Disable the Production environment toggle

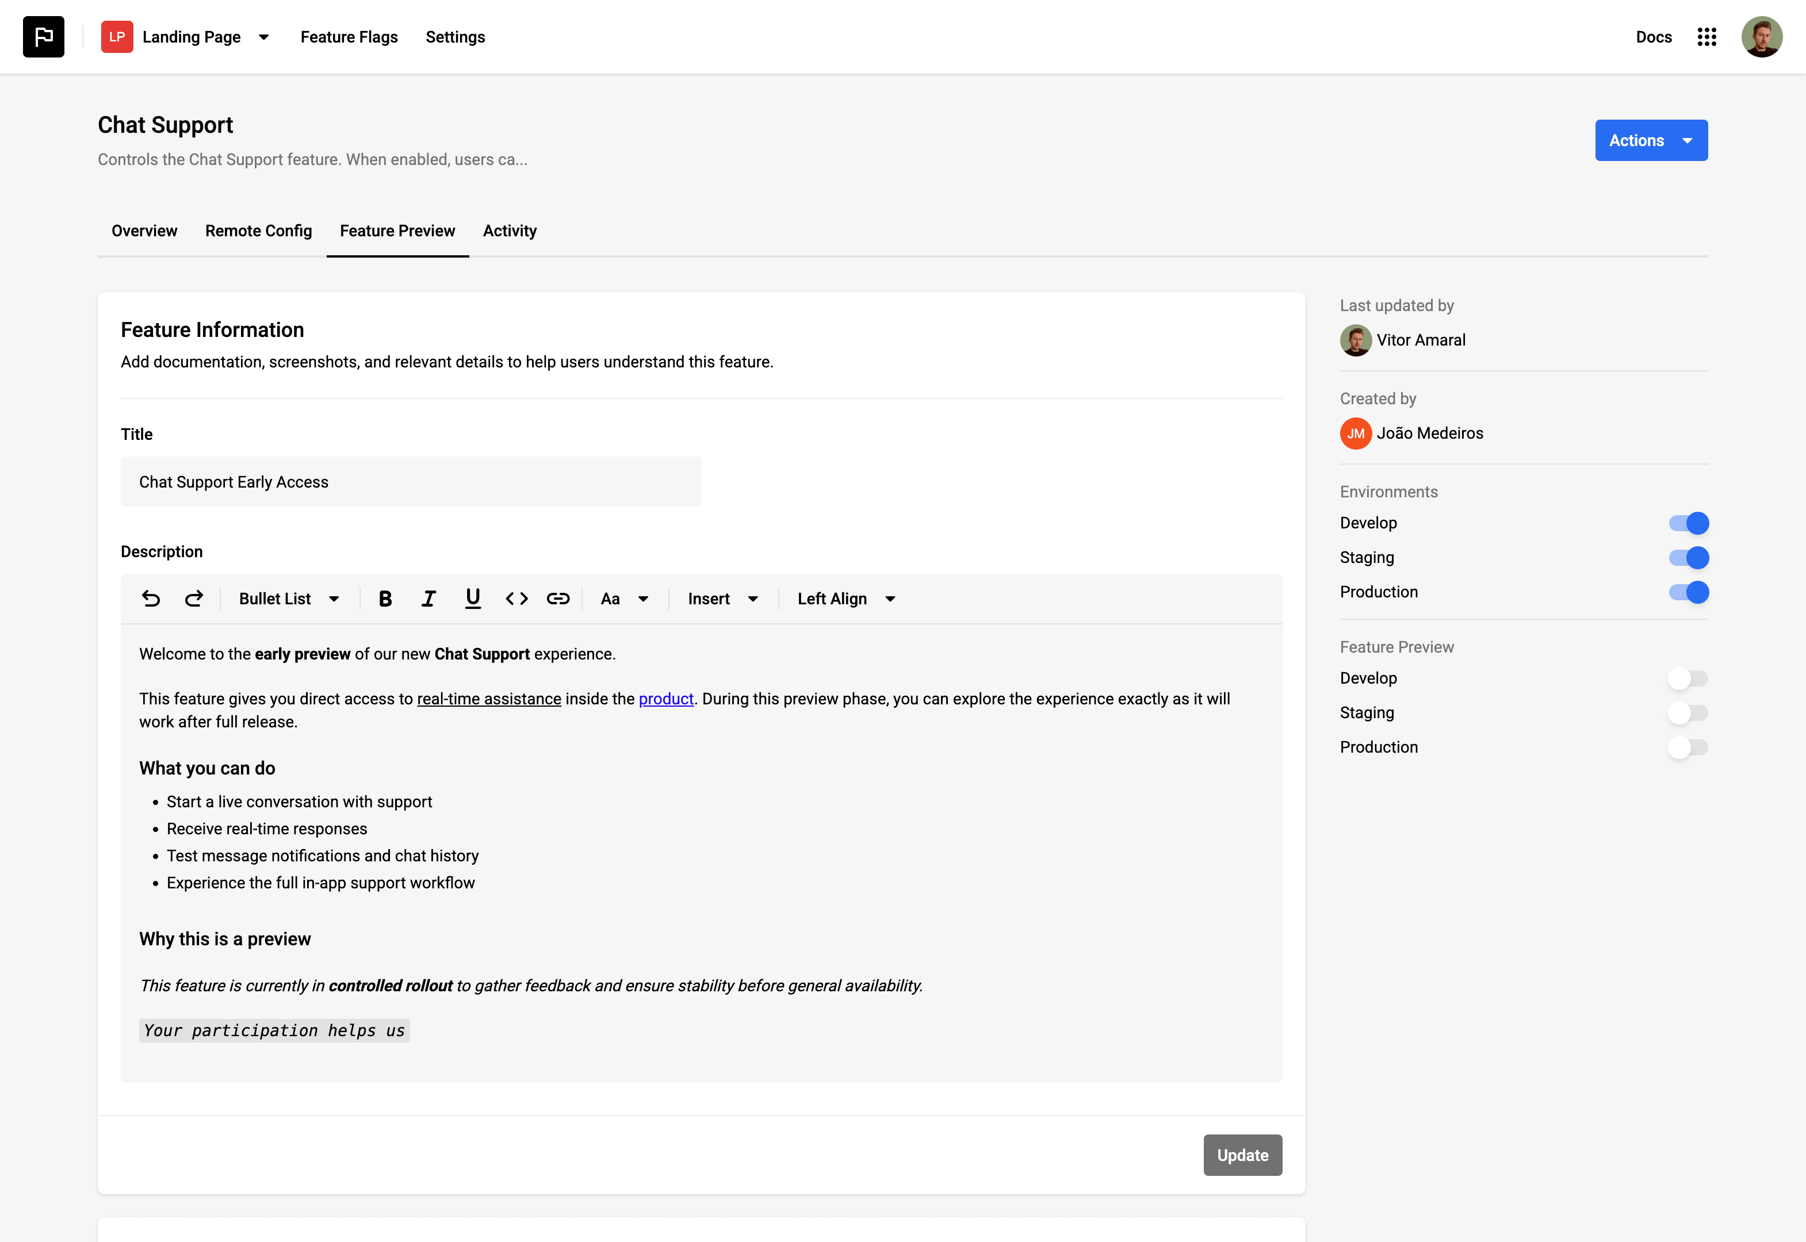coord(1689,592)
